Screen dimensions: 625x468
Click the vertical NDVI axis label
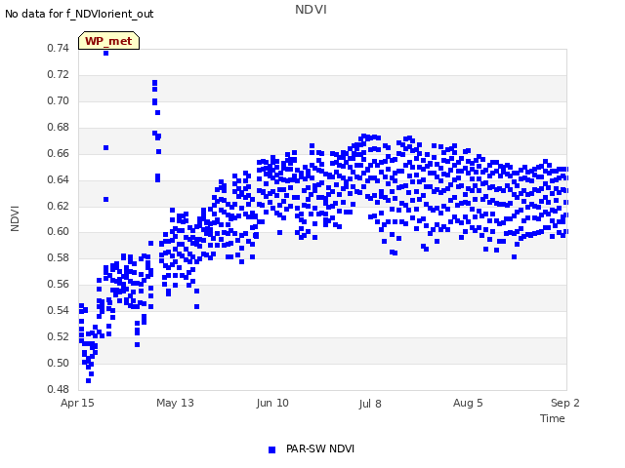pyautogui.click(x=15, y=218)
